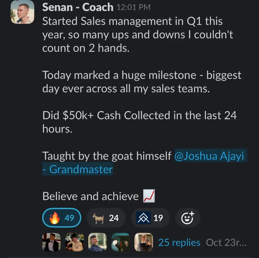Click the reply avatar with the cream hoodie
Image resolution: width=259 pixels, height=258 pixels.
(x=75, y=242)
